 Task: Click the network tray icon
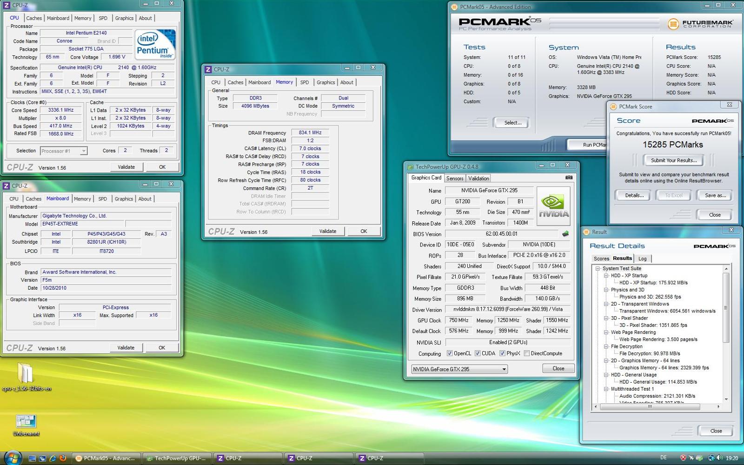point(711,458)
